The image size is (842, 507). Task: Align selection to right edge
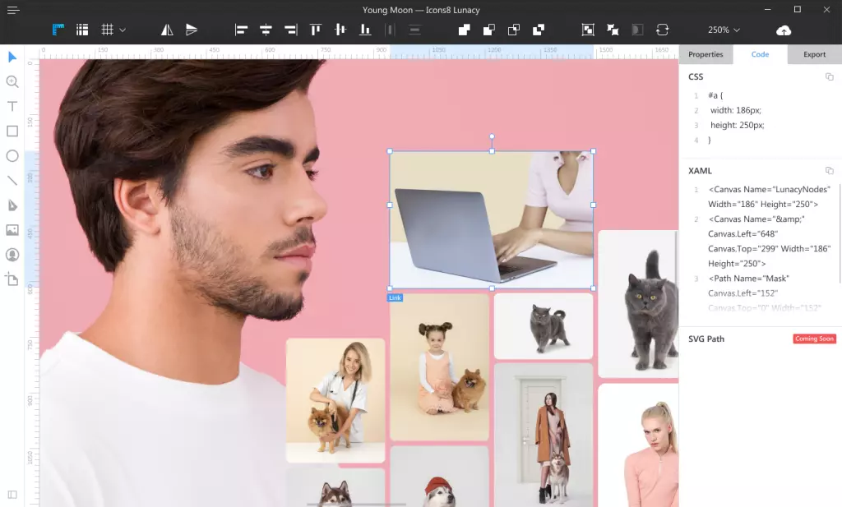point(290,30)
